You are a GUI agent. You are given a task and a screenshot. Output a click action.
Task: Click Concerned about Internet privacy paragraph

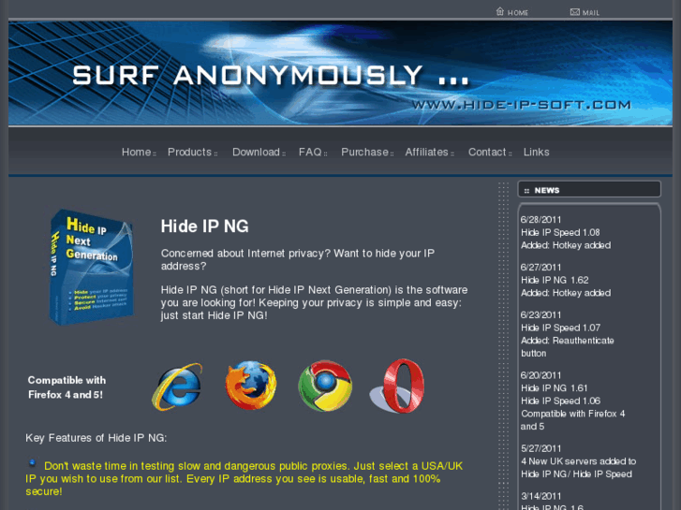click(298, 259)
